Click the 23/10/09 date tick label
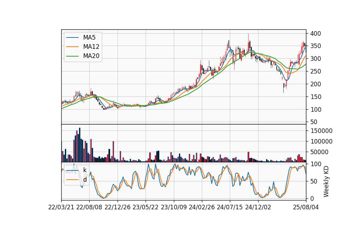The width and height of the screenshot is (340, 244). pyautogui.click(x=174, y=207)
